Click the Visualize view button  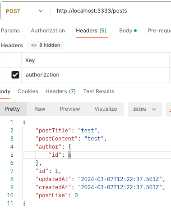pos(106,109)
